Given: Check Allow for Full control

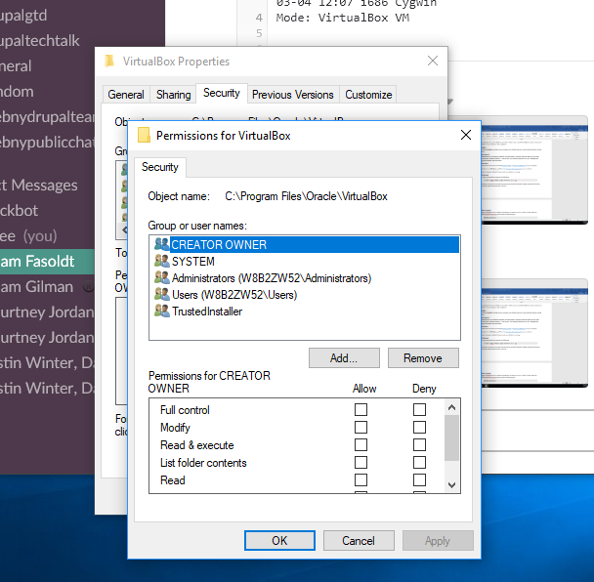Looking at the screenshot, I should [361, 409].
